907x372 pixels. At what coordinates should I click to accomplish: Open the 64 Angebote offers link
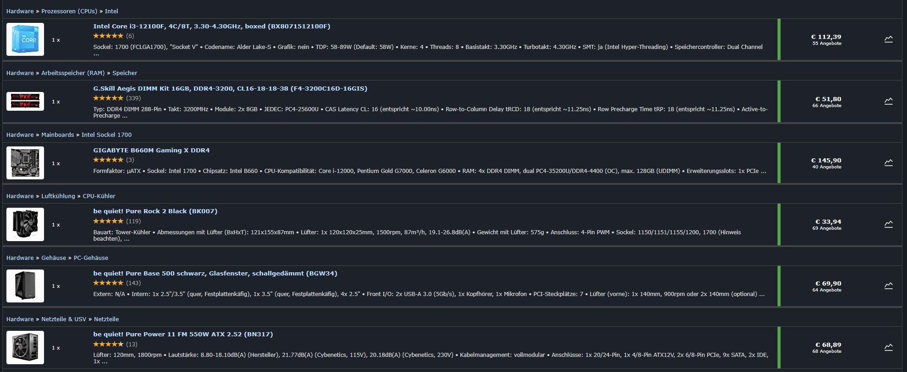pos(827,290)
